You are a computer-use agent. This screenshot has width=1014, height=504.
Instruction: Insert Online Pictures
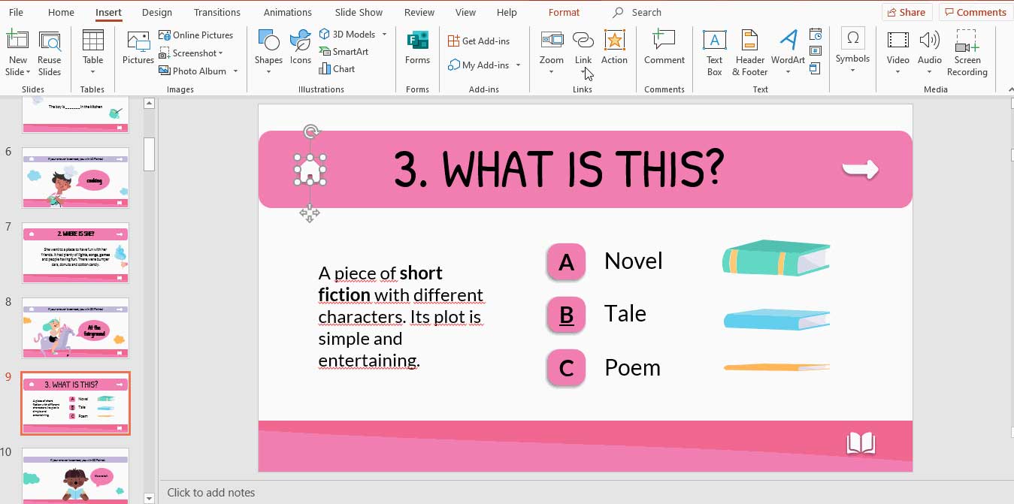point(198,35)
